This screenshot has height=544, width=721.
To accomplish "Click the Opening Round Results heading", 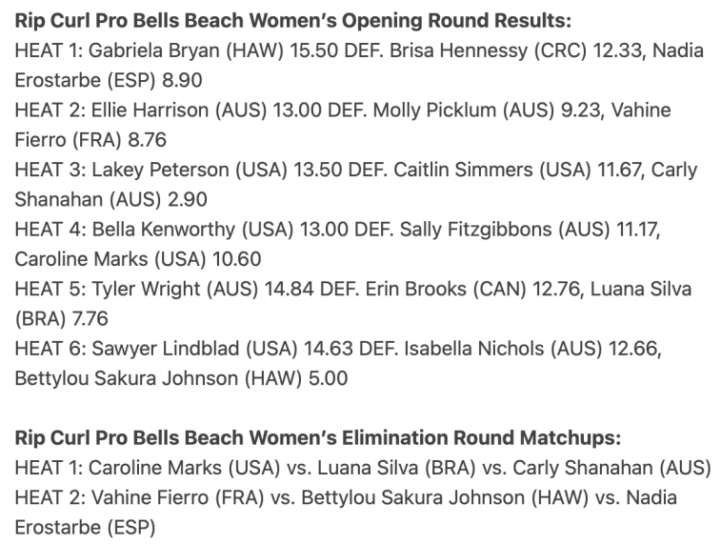I will coord(293,21).
